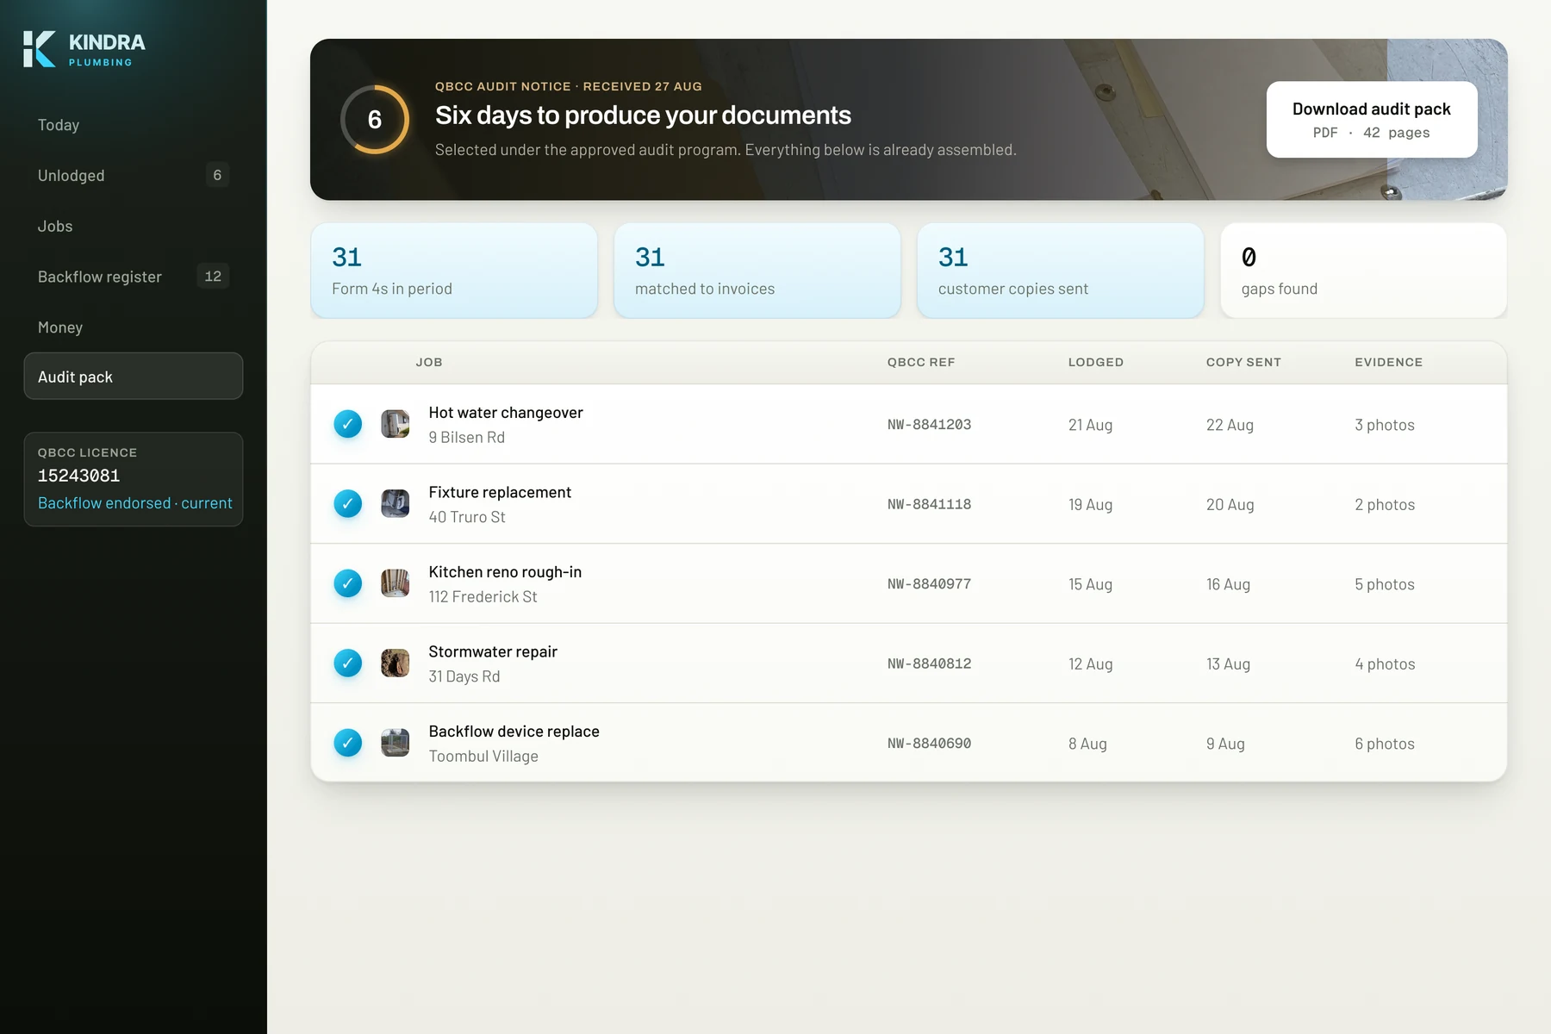Click reference NW-8841203

[x=930, y=425]
